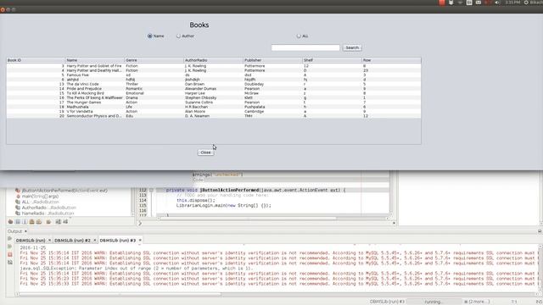This screenshot has width=543, height=305.
Task: Click the Search button
Action: 352,47
